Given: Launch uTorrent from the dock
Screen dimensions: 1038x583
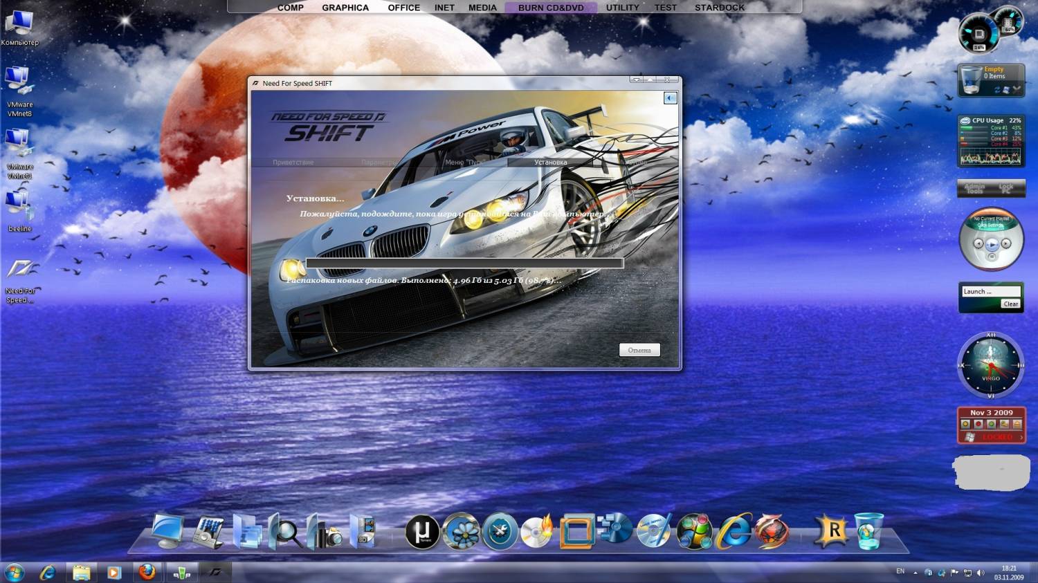Looking at the screenshot, I should pos(422,532).
